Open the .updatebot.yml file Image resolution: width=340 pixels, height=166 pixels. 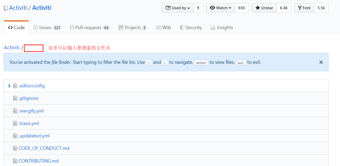pos(34,136)
